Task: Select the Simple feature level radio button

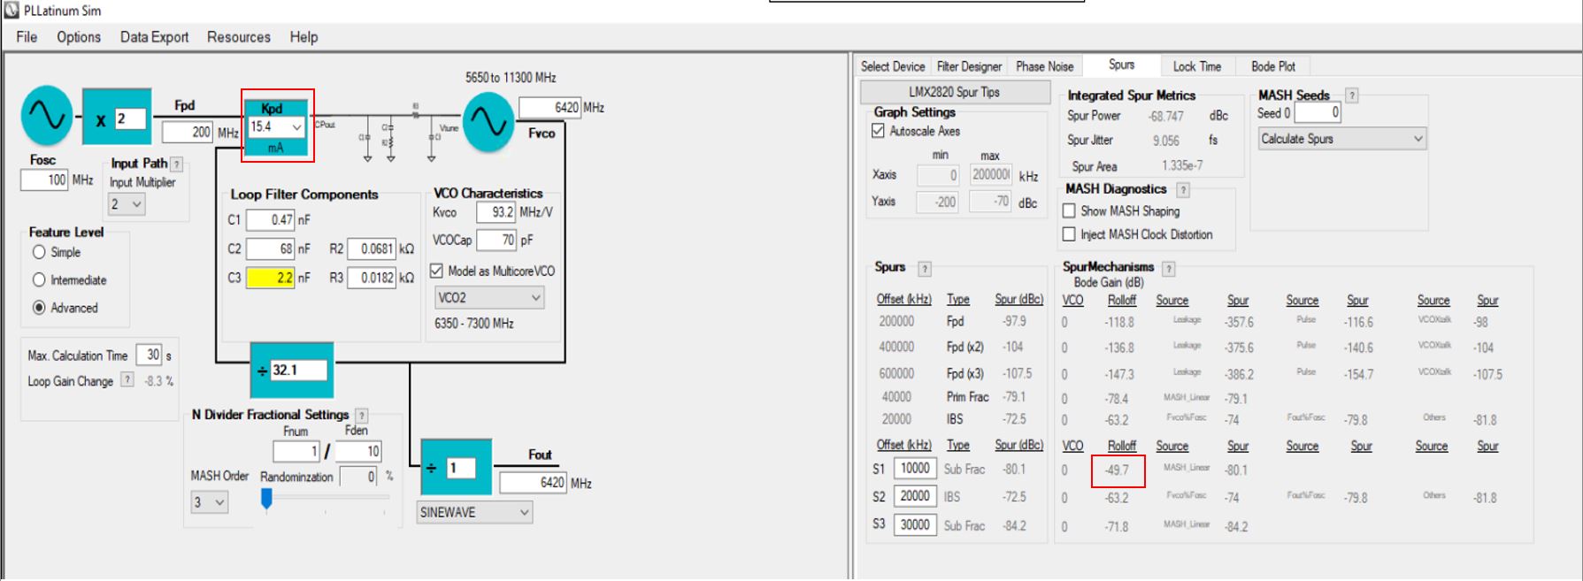Action: pyautogui.click(x=39, y=252)
